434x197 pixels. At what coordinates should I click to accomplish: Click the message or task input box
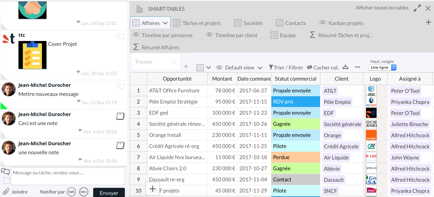point(68,176)
